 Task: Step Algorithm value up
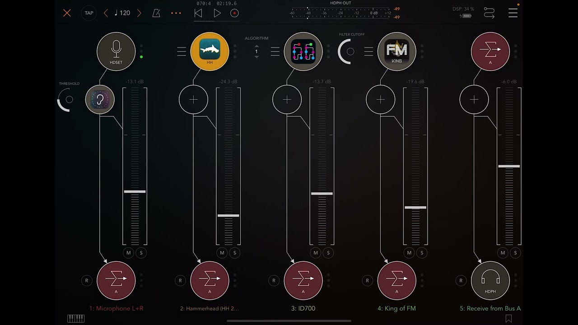click(x=256, y=46)
